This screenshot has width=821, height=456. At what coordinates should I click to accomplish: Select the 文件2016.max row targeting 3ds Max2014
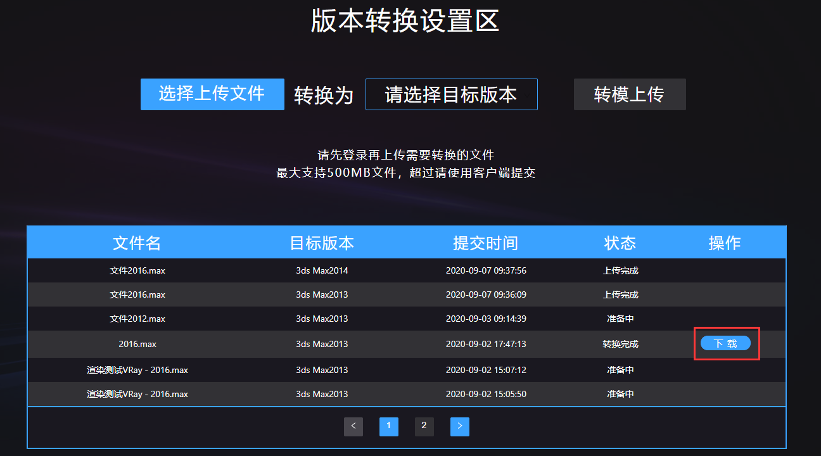[407, 270]
